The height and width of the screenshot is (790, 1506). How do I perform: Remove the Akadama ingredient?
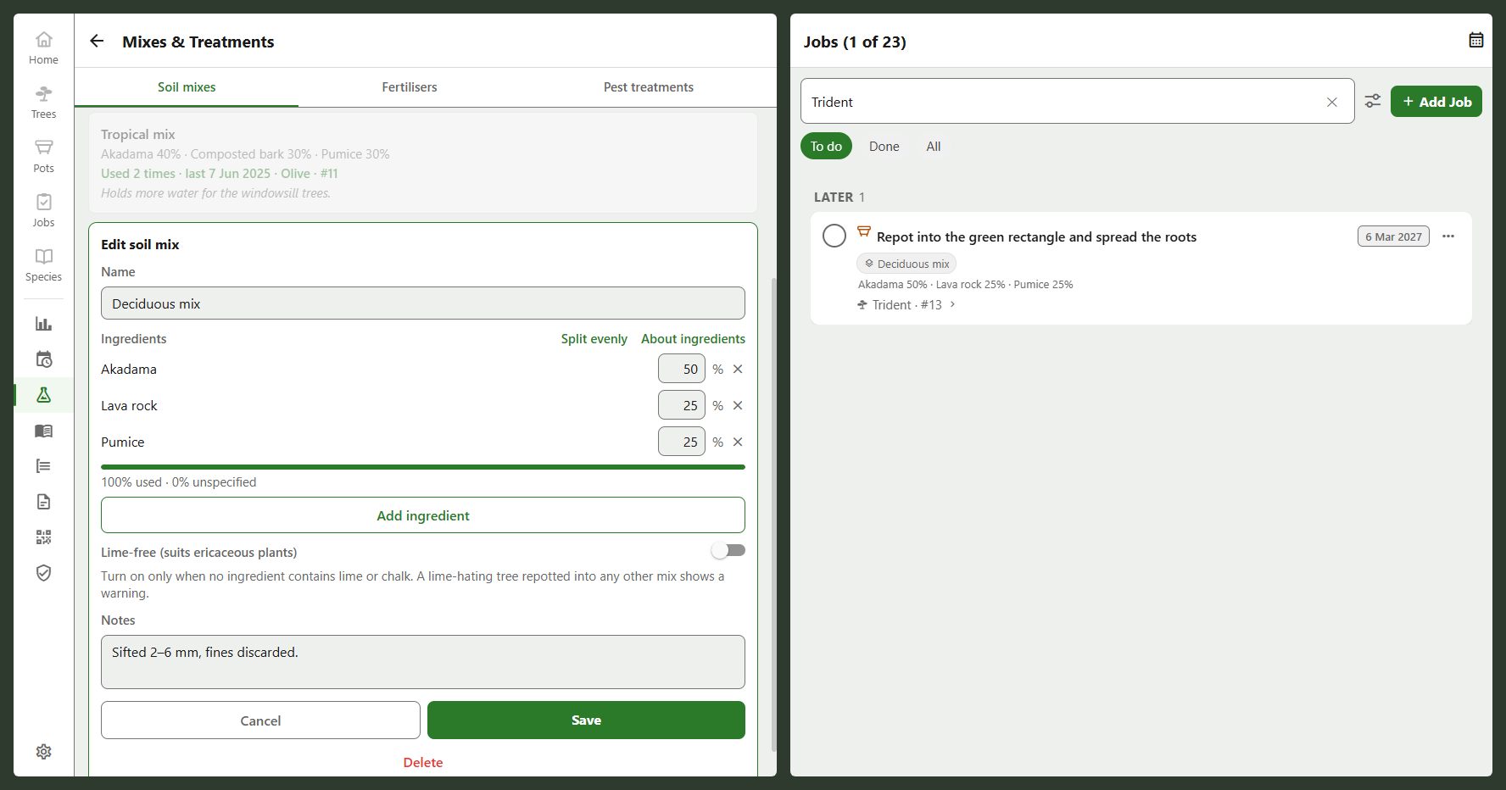pos(738,369)
